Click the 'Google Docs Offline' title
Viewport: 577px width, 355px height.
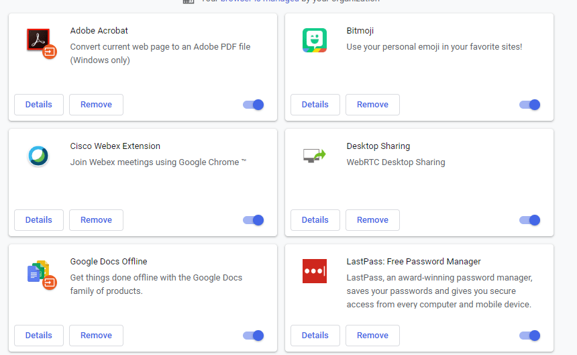click(x=109, y=262)
